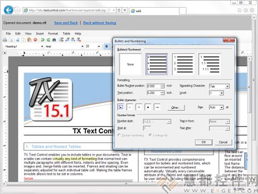
Task: Choose the square bullet character option
Action: (x=121, y=107)
